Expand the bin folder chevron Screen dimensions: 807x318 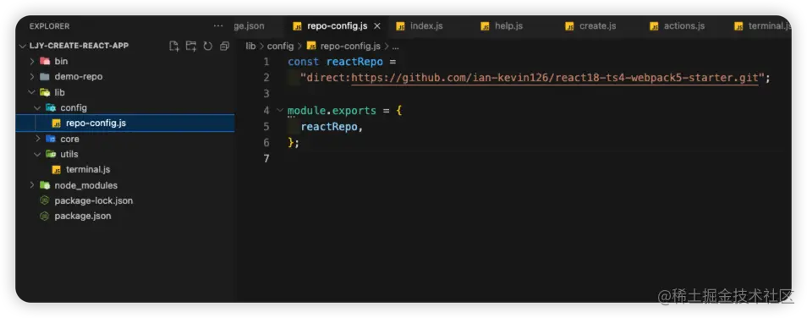(x=32, y=61)
